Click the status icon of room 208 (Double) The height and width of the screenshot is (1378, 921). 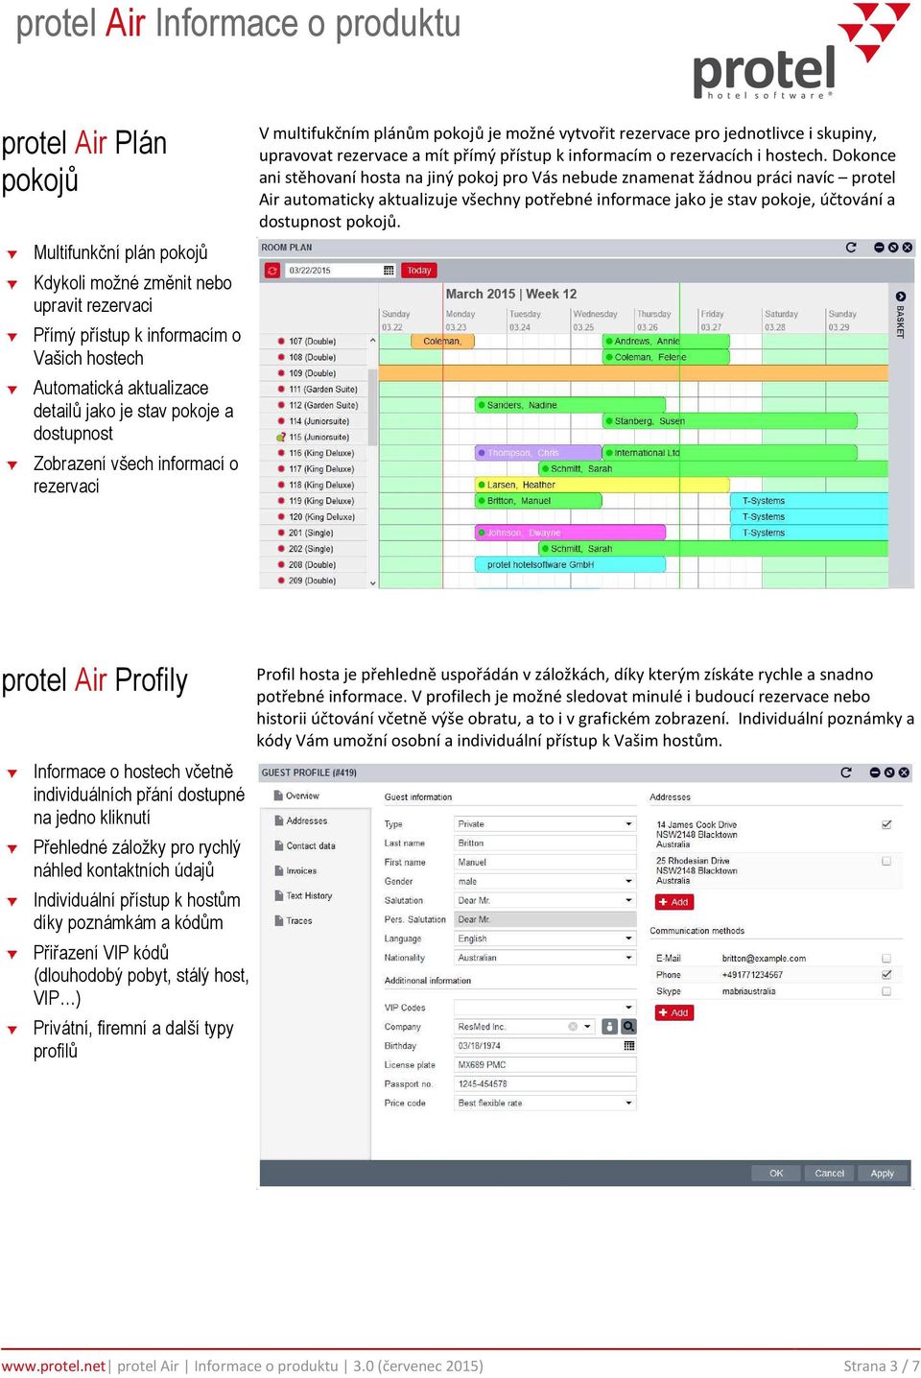[281, 564]
